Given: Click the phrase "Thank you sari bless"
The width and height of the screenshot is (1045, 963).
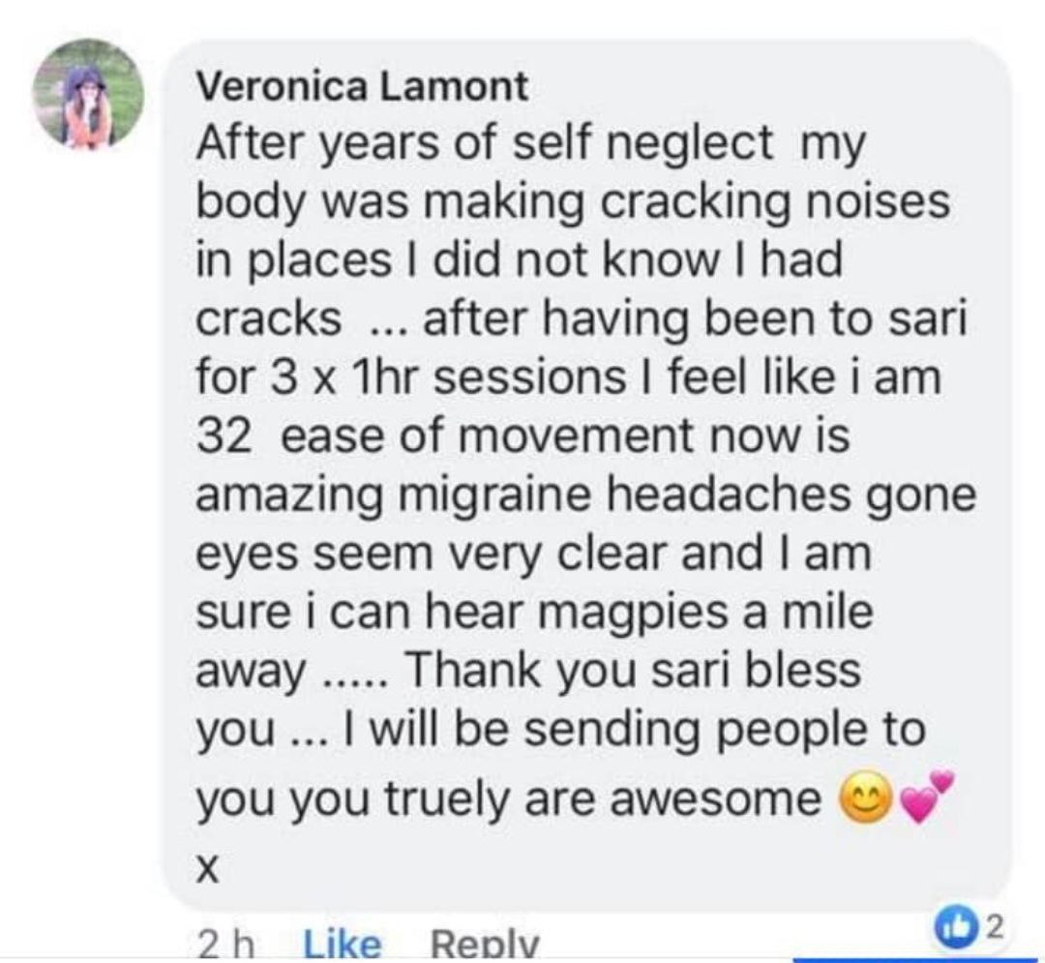Looking at the screenshot, I should coord(636,671).
